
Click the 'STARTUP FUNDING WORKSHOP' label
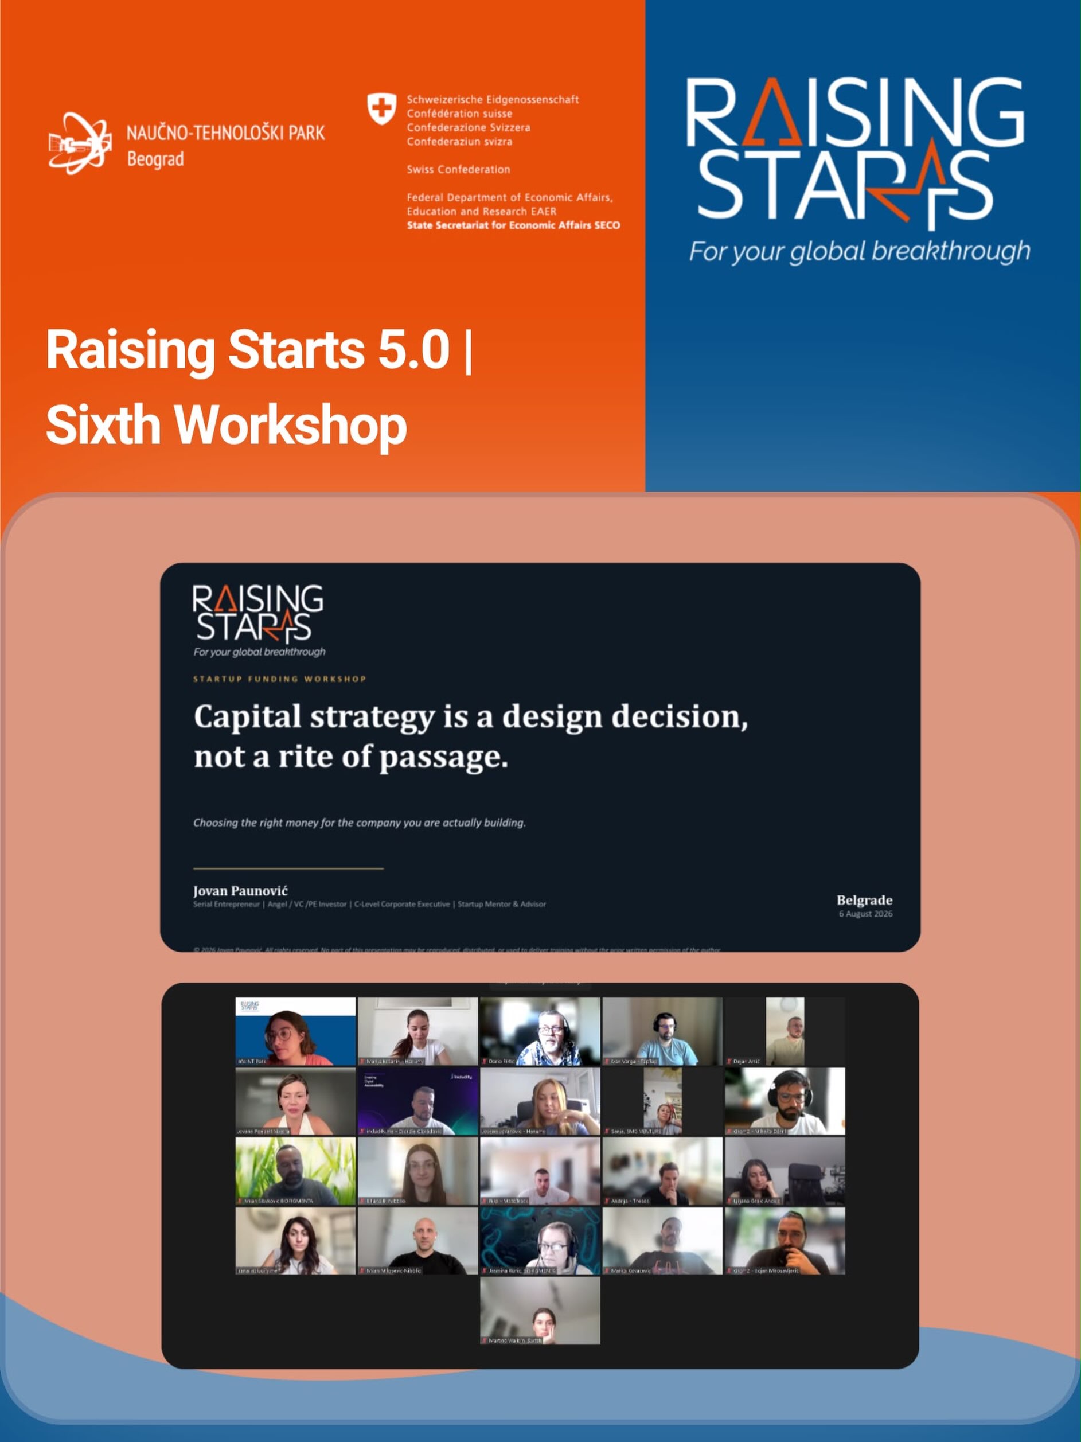pos(279,679)
